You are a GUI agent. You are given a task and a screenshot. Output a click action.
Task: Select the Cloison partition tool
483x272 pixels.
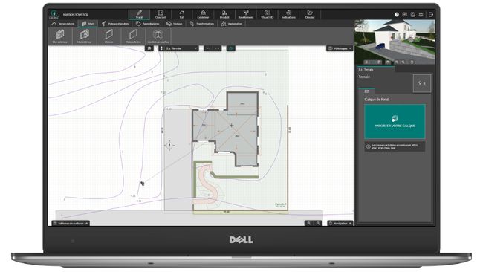[108, 36]
